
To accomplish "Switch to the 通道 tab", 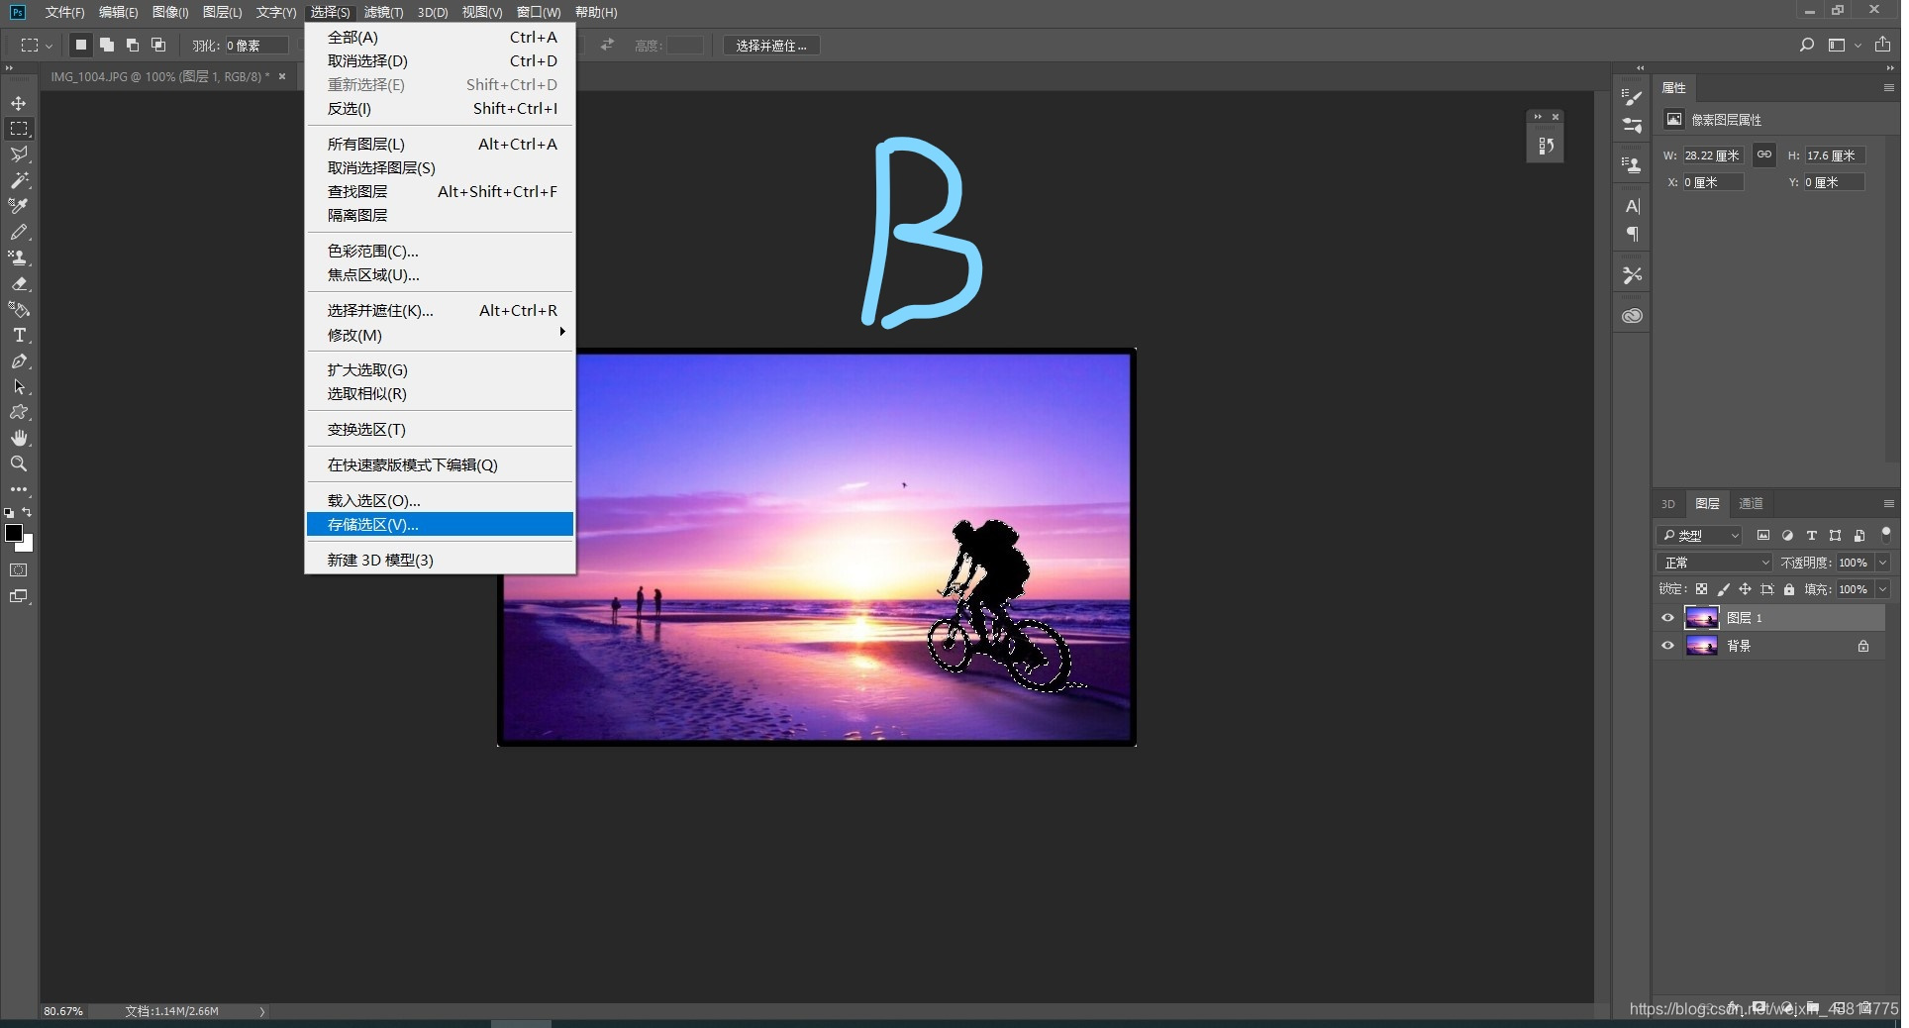I will click(x=1751, y=504).
